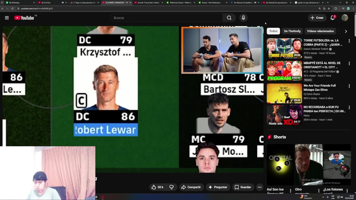Screen dimensions: 356x200
Task: Open volume control in system tray
Action: [x=342, y=197]
